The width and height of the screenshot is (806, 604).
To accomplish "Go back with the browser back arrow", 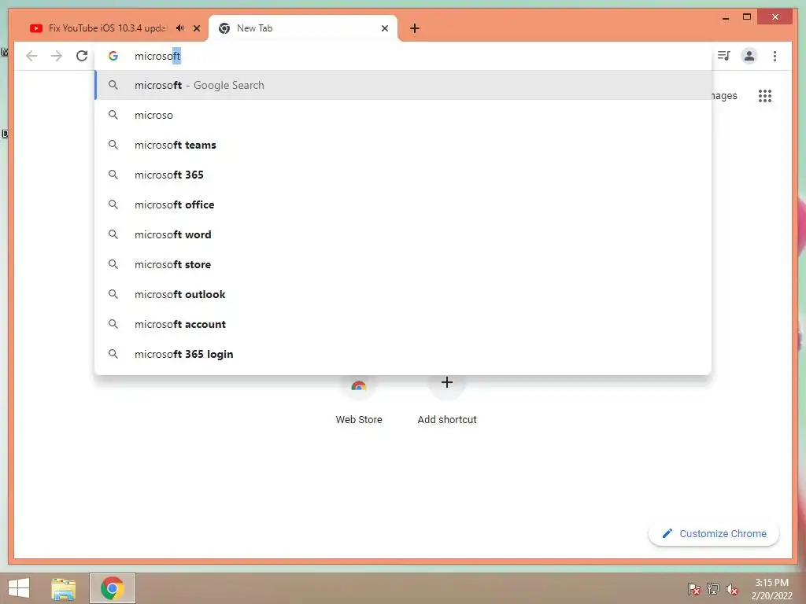I will tap(31, 56).
